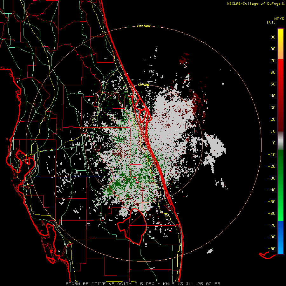Image resolution: width=286 pixels, height=286 pixels.
Task: Click the "-70" scale value
Action: pyautogui.click(x=272, y=225)
